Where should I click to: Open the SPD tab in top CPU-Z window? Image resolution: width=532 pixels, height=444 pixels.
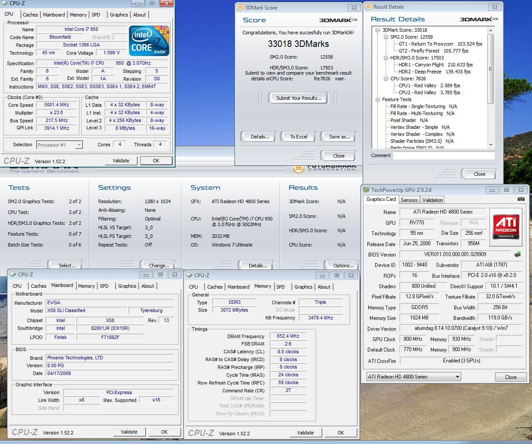(96, 15)
